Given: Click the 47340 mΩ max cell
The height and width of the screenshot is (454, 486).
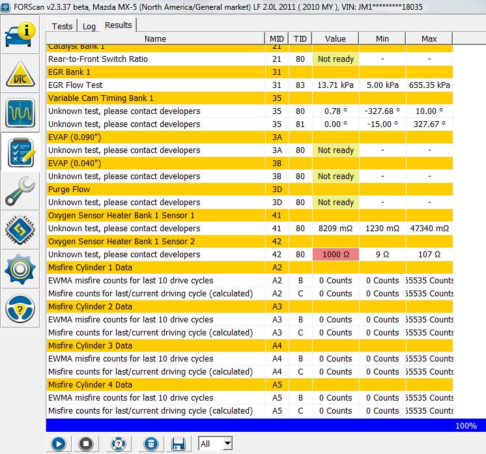Looking at the screenshot, I should point(429,229).
